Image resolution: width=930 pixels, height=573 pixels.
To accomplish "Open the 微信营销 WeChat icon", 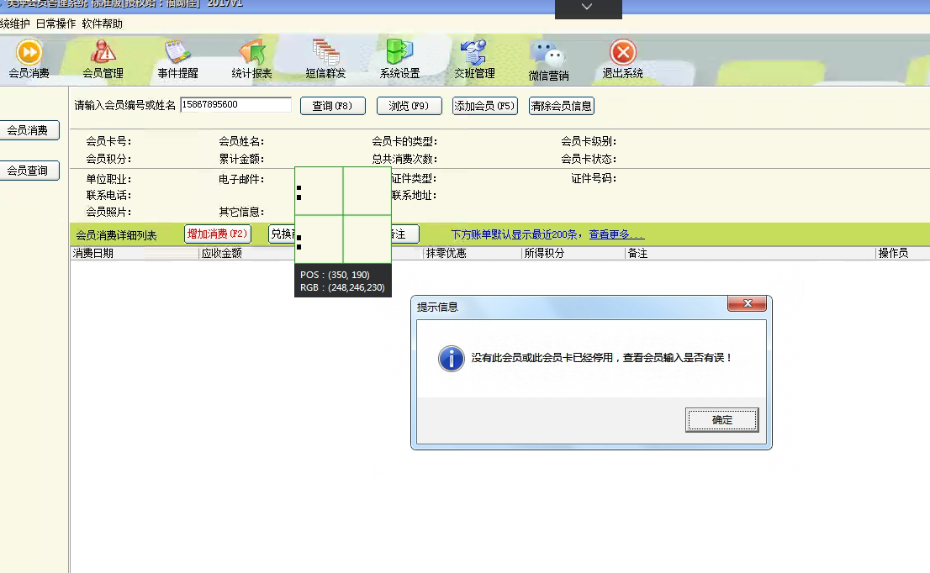I will (x=548, y=55).
